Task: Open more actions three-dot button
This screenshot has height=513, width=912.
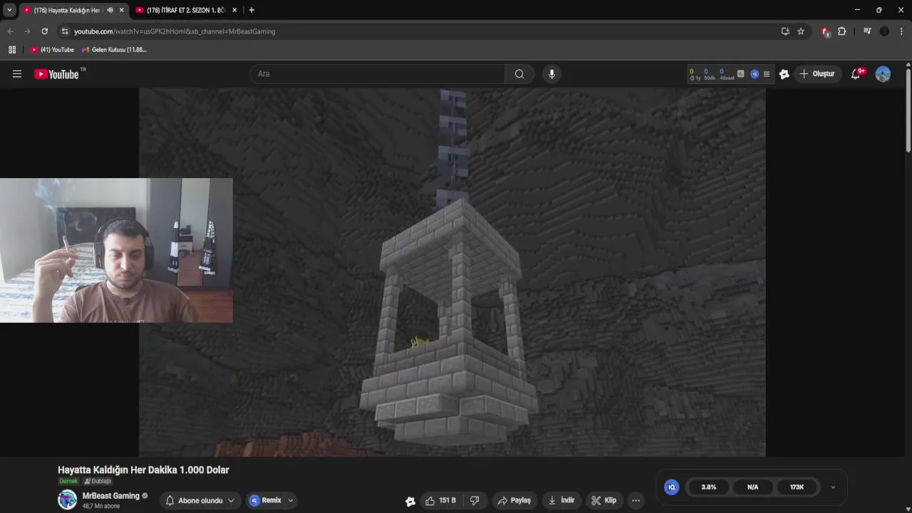Action: 636,501
